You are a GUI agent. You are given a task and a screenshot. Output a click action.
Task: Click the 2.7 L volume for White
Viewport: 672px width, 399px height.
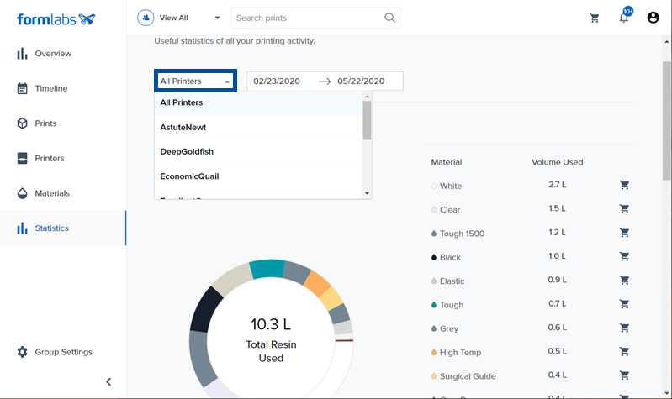557,185
